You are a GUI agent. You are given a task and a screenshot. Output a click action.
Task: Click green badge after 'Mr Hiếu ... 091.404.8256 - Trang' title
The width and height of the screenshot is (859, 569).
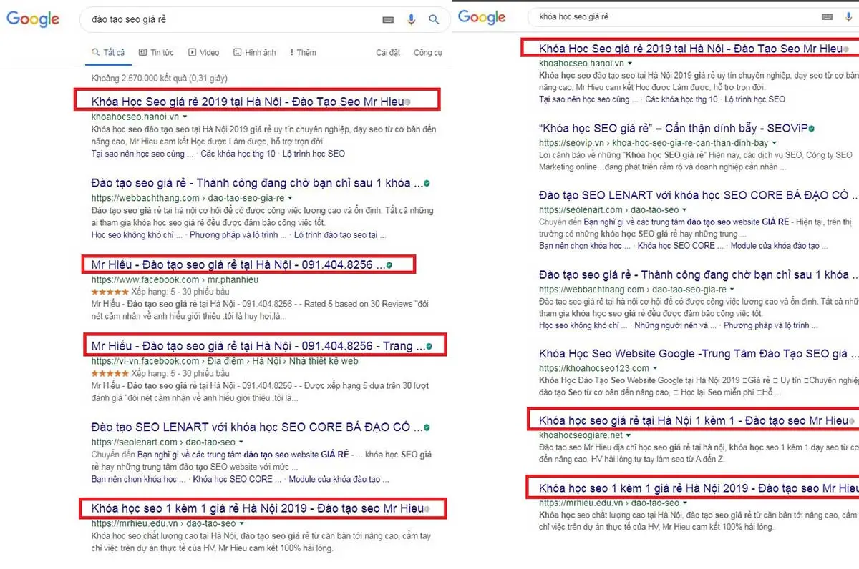429,347
